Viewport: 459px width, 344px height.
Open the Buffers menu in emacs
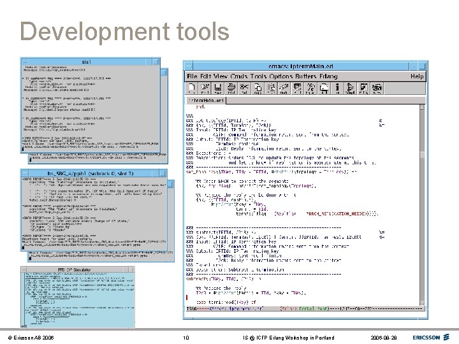tap(306, 76)
